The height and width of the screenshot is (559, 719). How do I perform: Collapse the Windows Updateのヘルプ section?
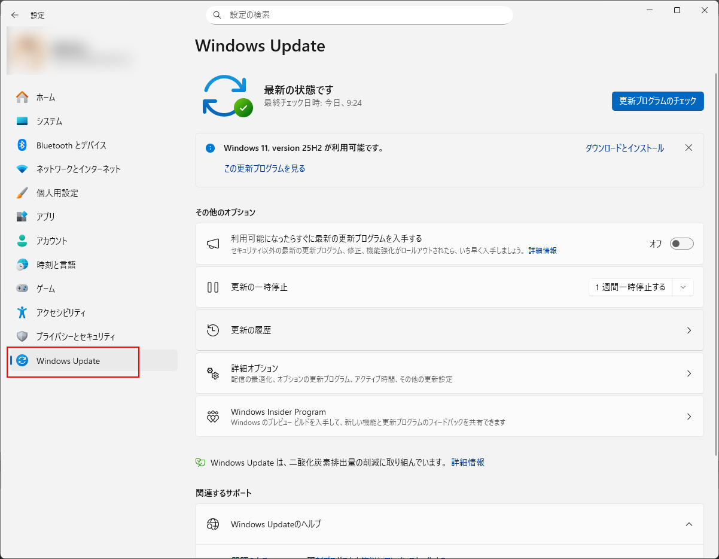[x=688, y=524]
